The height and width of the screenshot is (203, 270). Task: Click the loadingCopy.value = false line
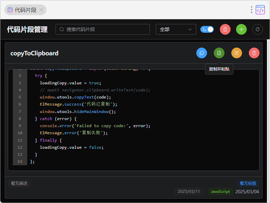point(71,147)
